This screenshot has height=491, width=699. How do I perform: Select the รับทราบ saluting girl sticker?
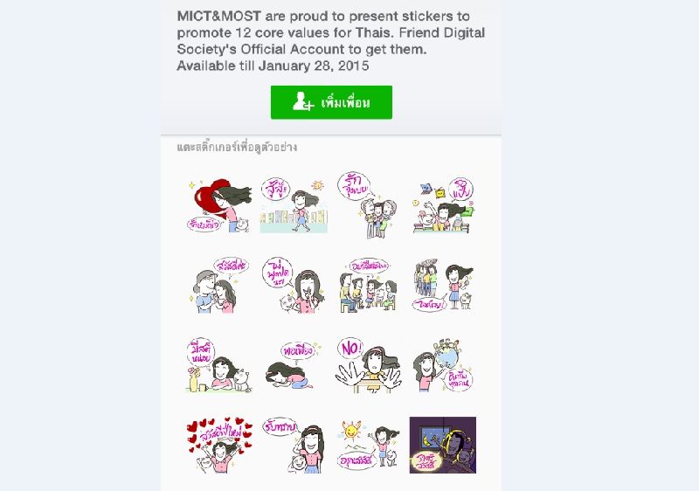(x=294, y=445)
